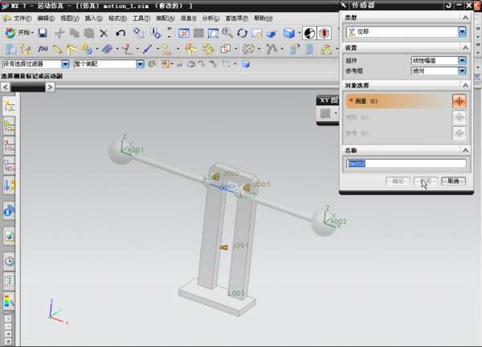The height and width of the screenshot is (347, 482).
Task: Collapse the 名称 section
Action: pyautogui.click(x=465, y=150)
